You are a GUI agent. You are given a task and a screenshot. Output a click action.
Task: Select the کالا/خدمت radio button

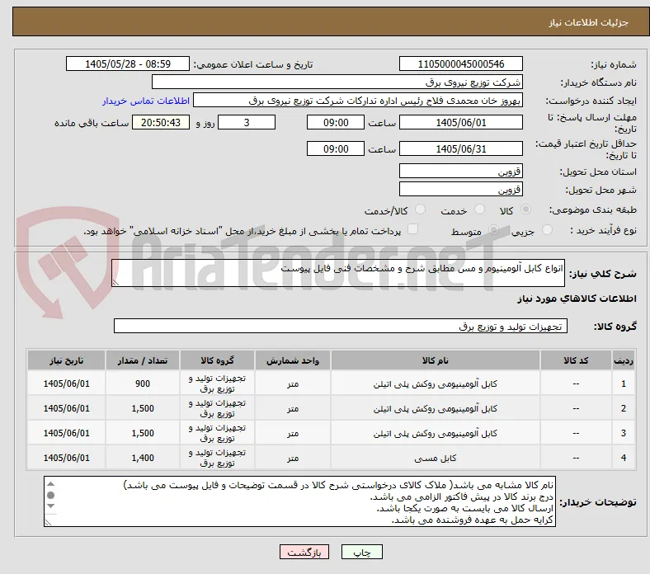click(x=421, y=209)
